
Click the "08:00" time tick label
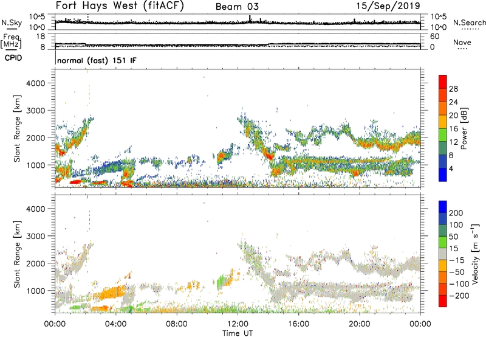(177, 324)
